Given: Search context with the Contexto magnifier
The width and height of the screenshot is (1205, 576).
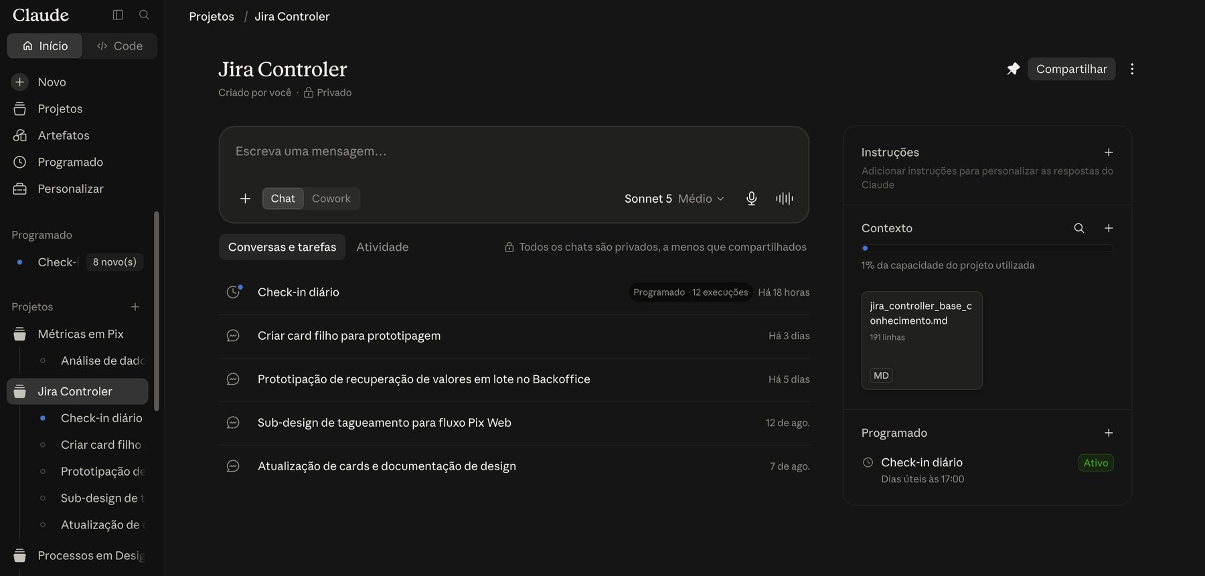Looking at the screenshot, I should click(1079, 228).
